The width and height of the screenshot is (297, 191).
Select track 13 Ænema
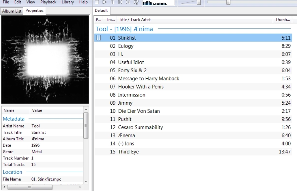[193, 135]
